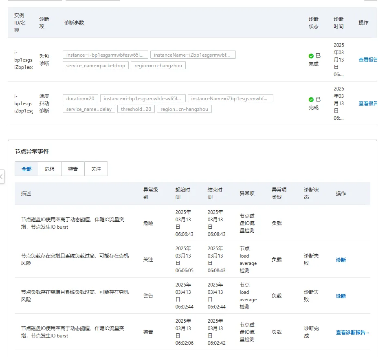Click 起始时间 column header

pyautogui.click(x=183, y=194)
